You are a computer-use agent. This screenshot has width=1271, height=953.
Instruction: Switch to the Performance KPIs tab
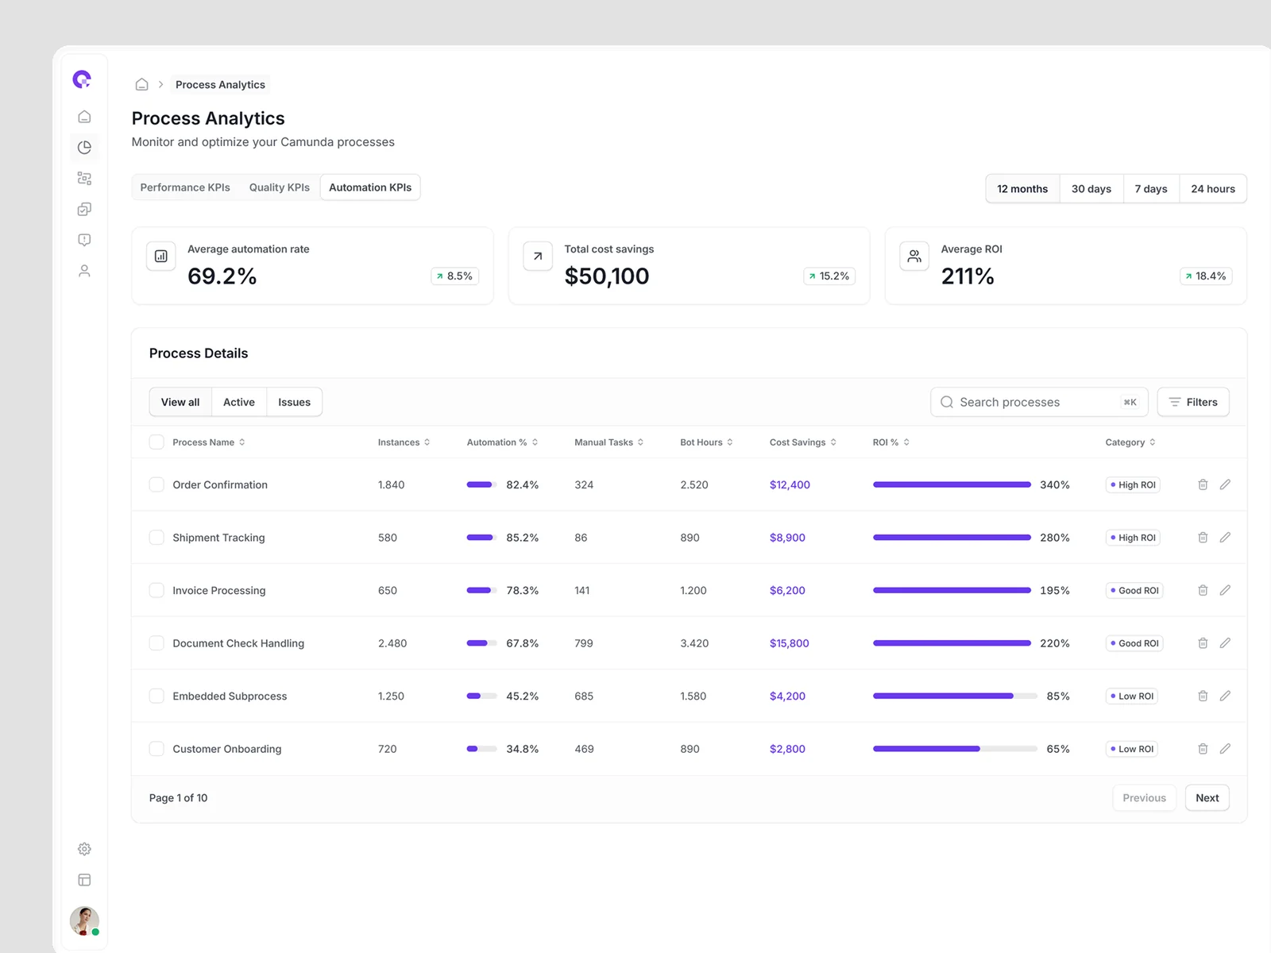185,187
